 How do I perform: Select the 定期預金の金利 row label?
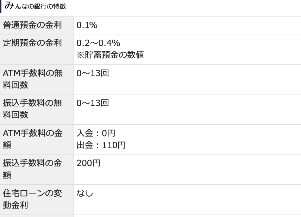click(32, 43)
